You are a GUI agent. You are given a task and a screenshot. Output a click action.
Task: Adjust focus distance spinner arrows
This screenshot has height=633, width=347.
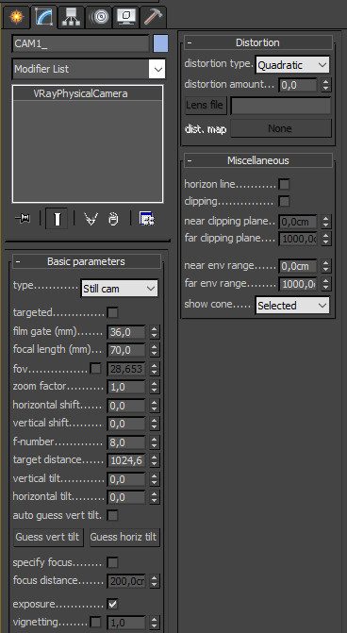click(154, 581)
